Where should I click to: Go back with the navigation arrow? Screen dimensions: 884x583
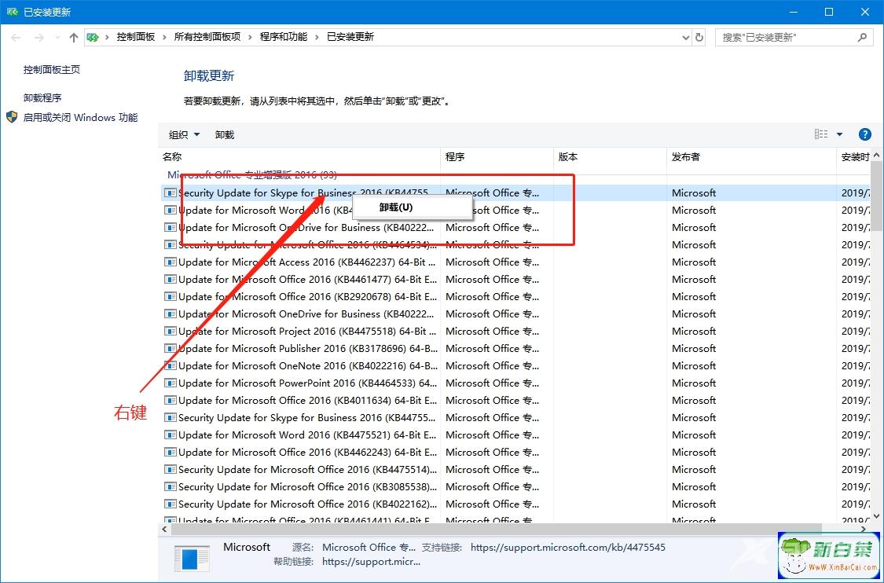coord(16,37)
